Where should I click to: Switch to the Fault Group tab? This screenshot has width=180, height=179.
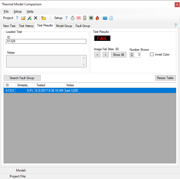pyautogui.click(x=83, y=26)
